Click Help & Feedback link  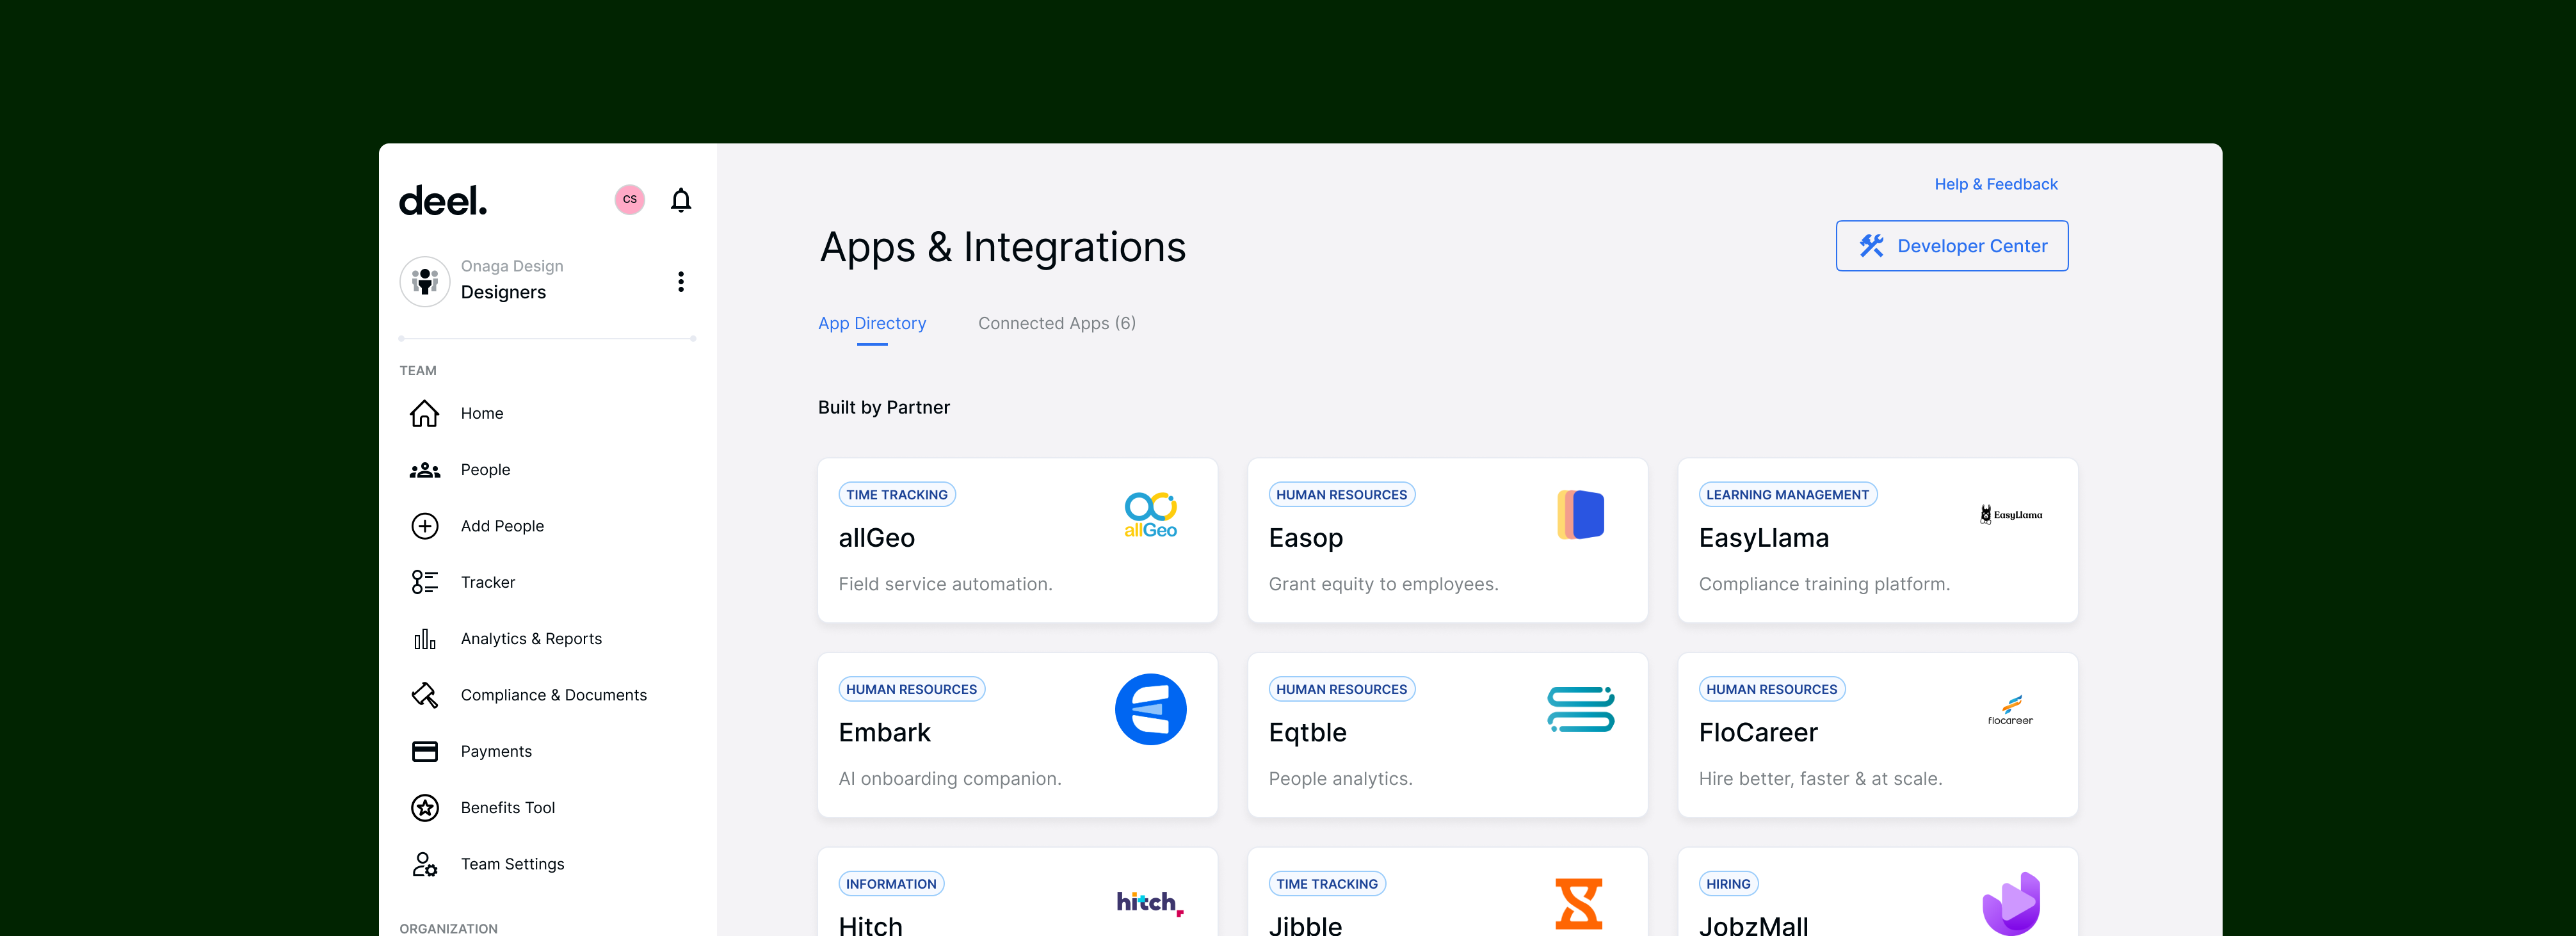tap(1996, 184)
